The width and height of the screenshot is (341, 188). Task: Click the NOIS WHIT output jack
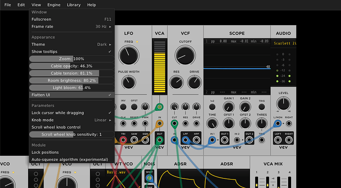(149, 178)
